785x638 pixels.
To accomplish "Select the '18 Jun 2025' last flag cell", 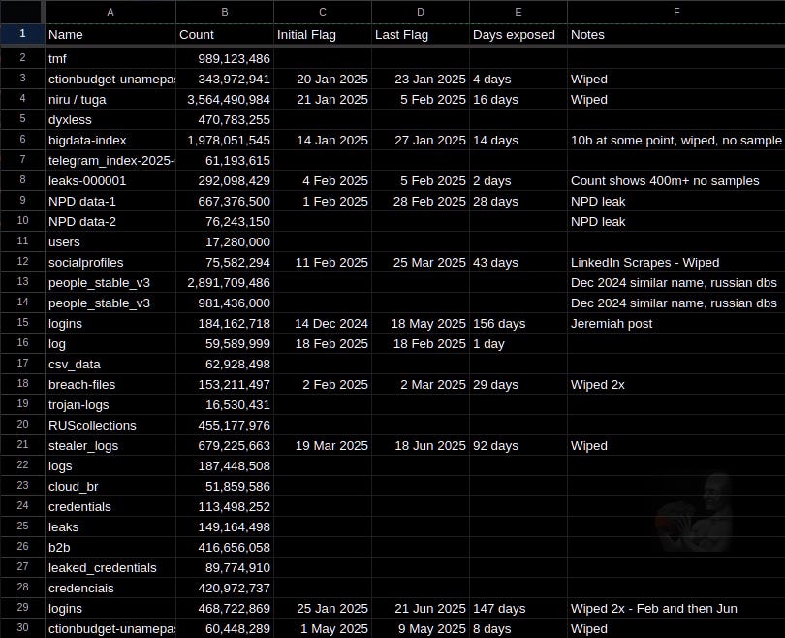I will click(421, 446).
